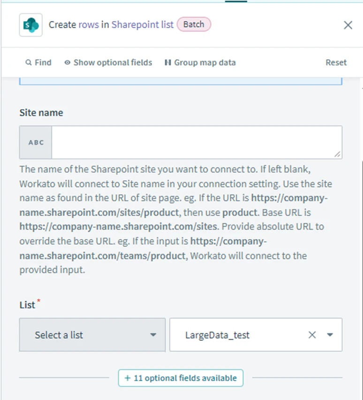The image size is (363, 400).
Task: Open the Find search tool
Action: 38,63
